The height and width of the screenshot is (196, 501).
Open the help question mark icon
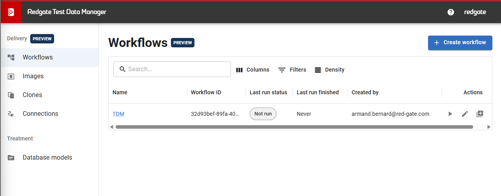coord(451,12)
